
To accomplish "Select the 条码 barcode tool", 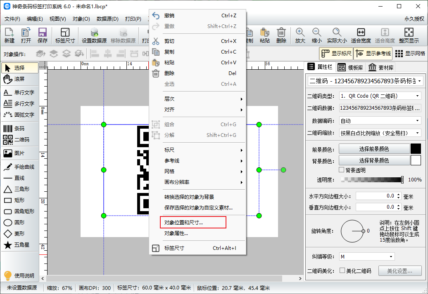I will coord(20,128).
